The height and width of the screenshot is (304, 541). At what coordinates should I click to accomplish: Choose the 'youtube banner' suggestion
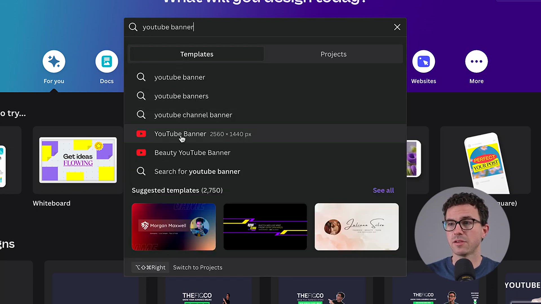point(265,77)
